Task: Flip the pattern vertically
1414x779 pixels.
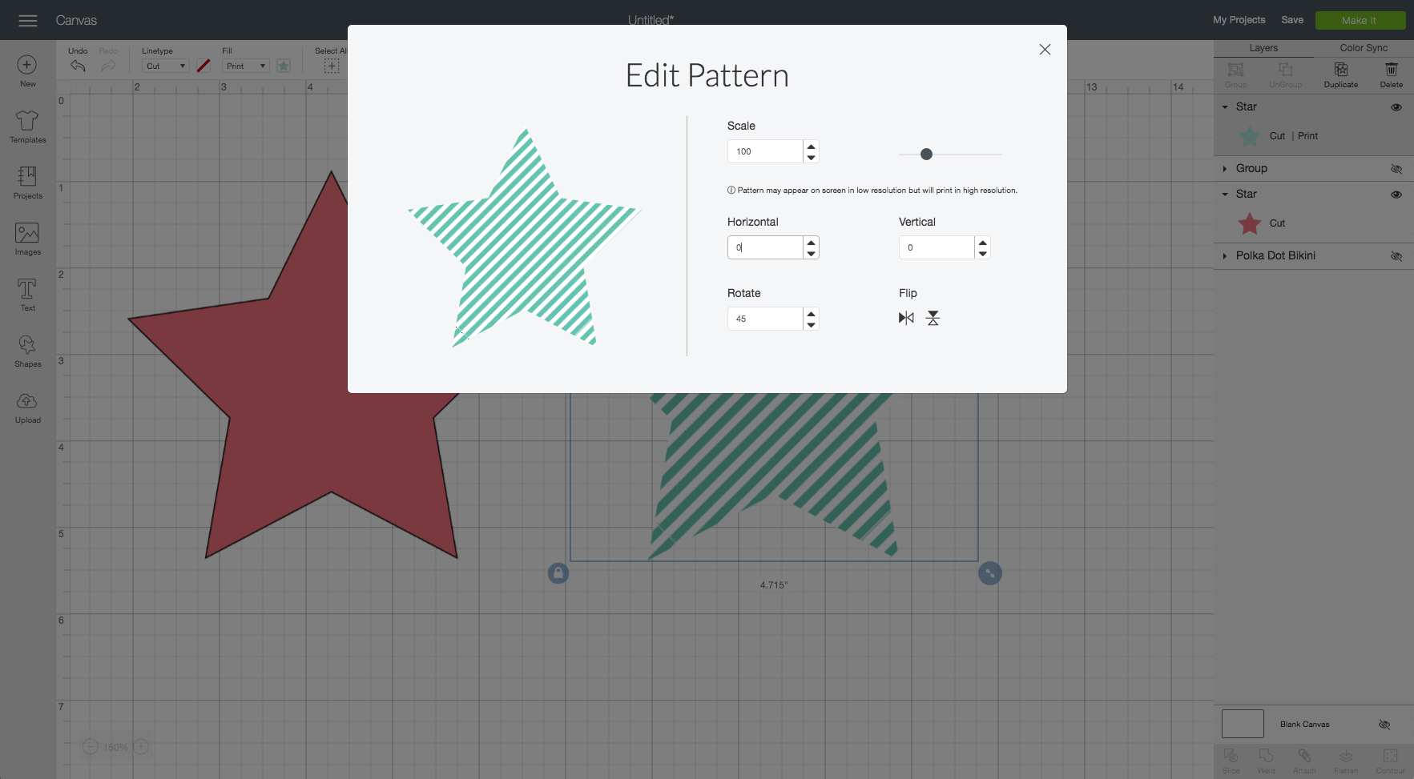Action: coord(933,318)
